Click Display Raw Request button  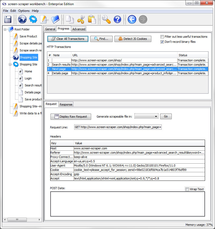pyautogui.click(x=71, y=117)
